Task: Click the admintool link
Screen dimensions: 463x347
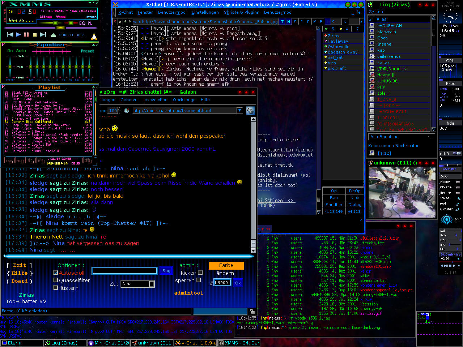Action: click(x=188, y=293)
